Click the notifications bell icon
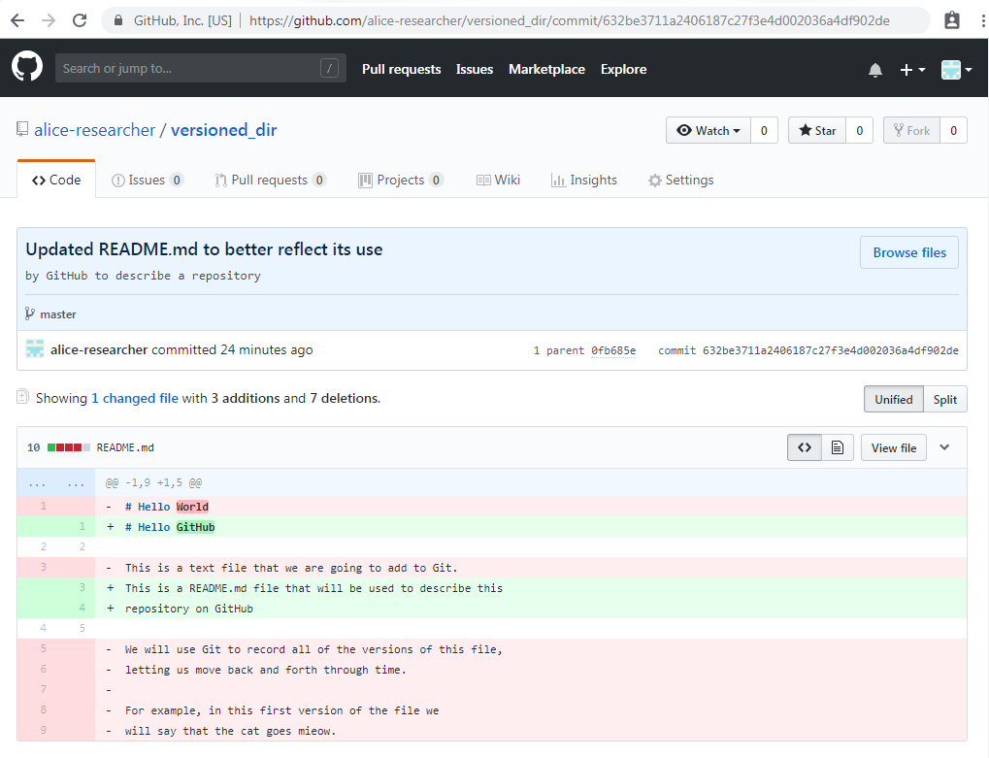 tap(874, 69)
